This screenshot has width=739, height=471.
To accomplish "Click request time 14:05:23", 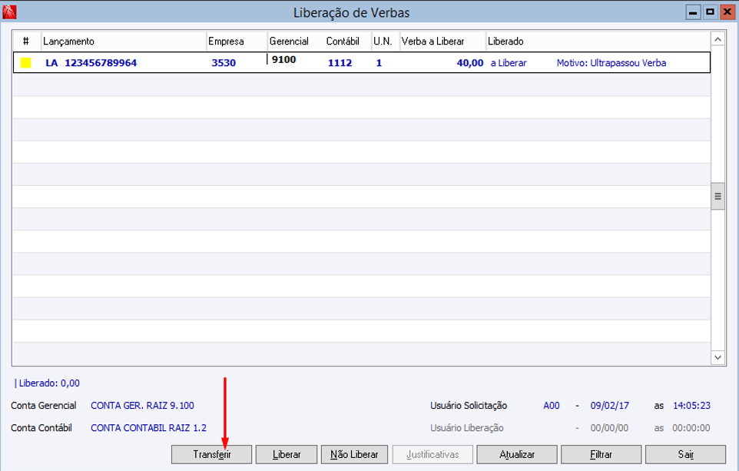I will (x=691, y=406).
